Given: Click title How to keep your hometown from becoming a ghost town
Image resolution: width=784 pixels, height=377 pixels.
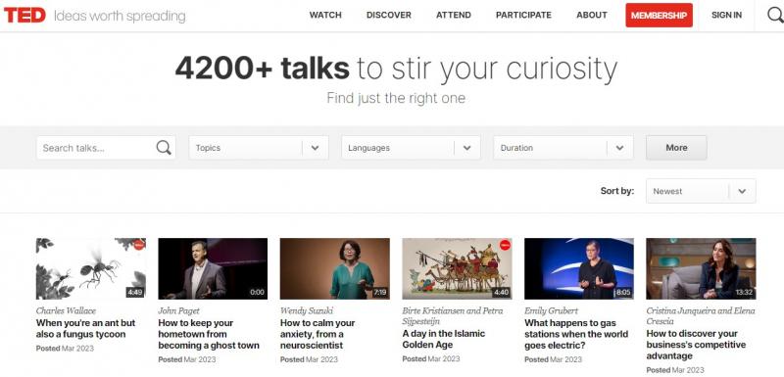Looking at the screenshot, I should pos(209,334).
